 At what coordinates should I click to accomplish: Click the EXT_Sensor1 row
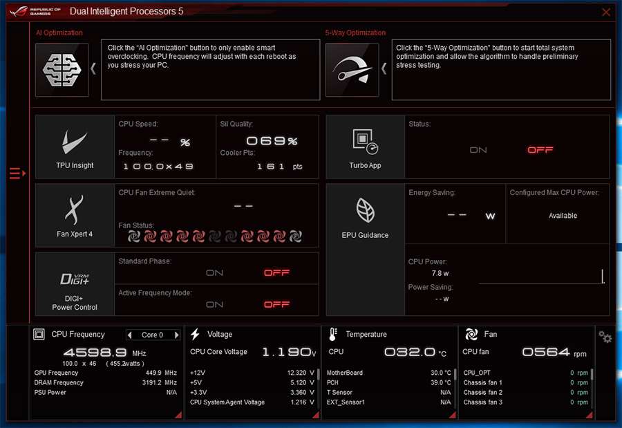point(388,402)
